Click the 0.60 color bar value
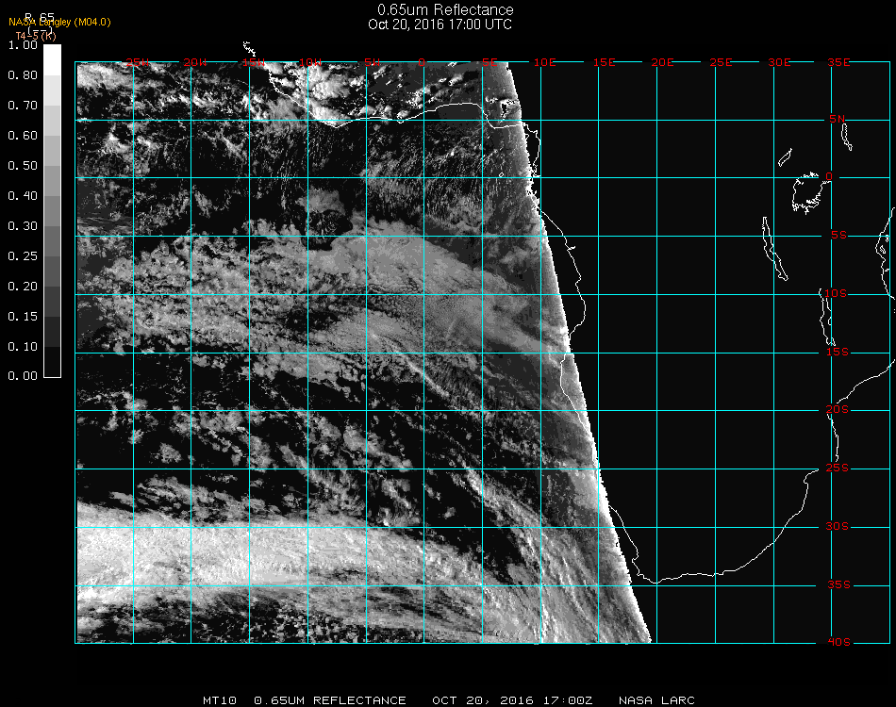Image resolution: width=896 pixels, height=707 pixels. (23, 136)
